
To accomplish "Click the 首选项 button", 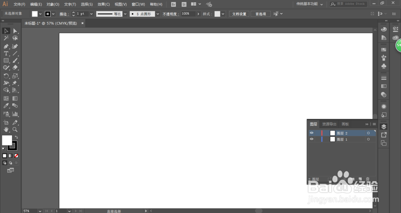I will tap(261, 14).
